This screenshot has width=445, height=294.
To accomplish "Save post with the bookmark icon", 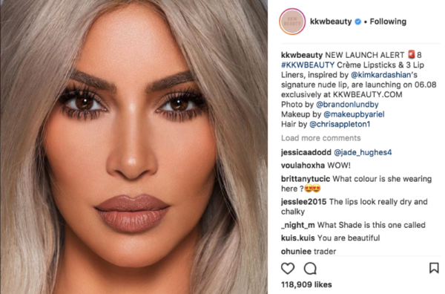I will pyautogui.click(x=434, y=268).
